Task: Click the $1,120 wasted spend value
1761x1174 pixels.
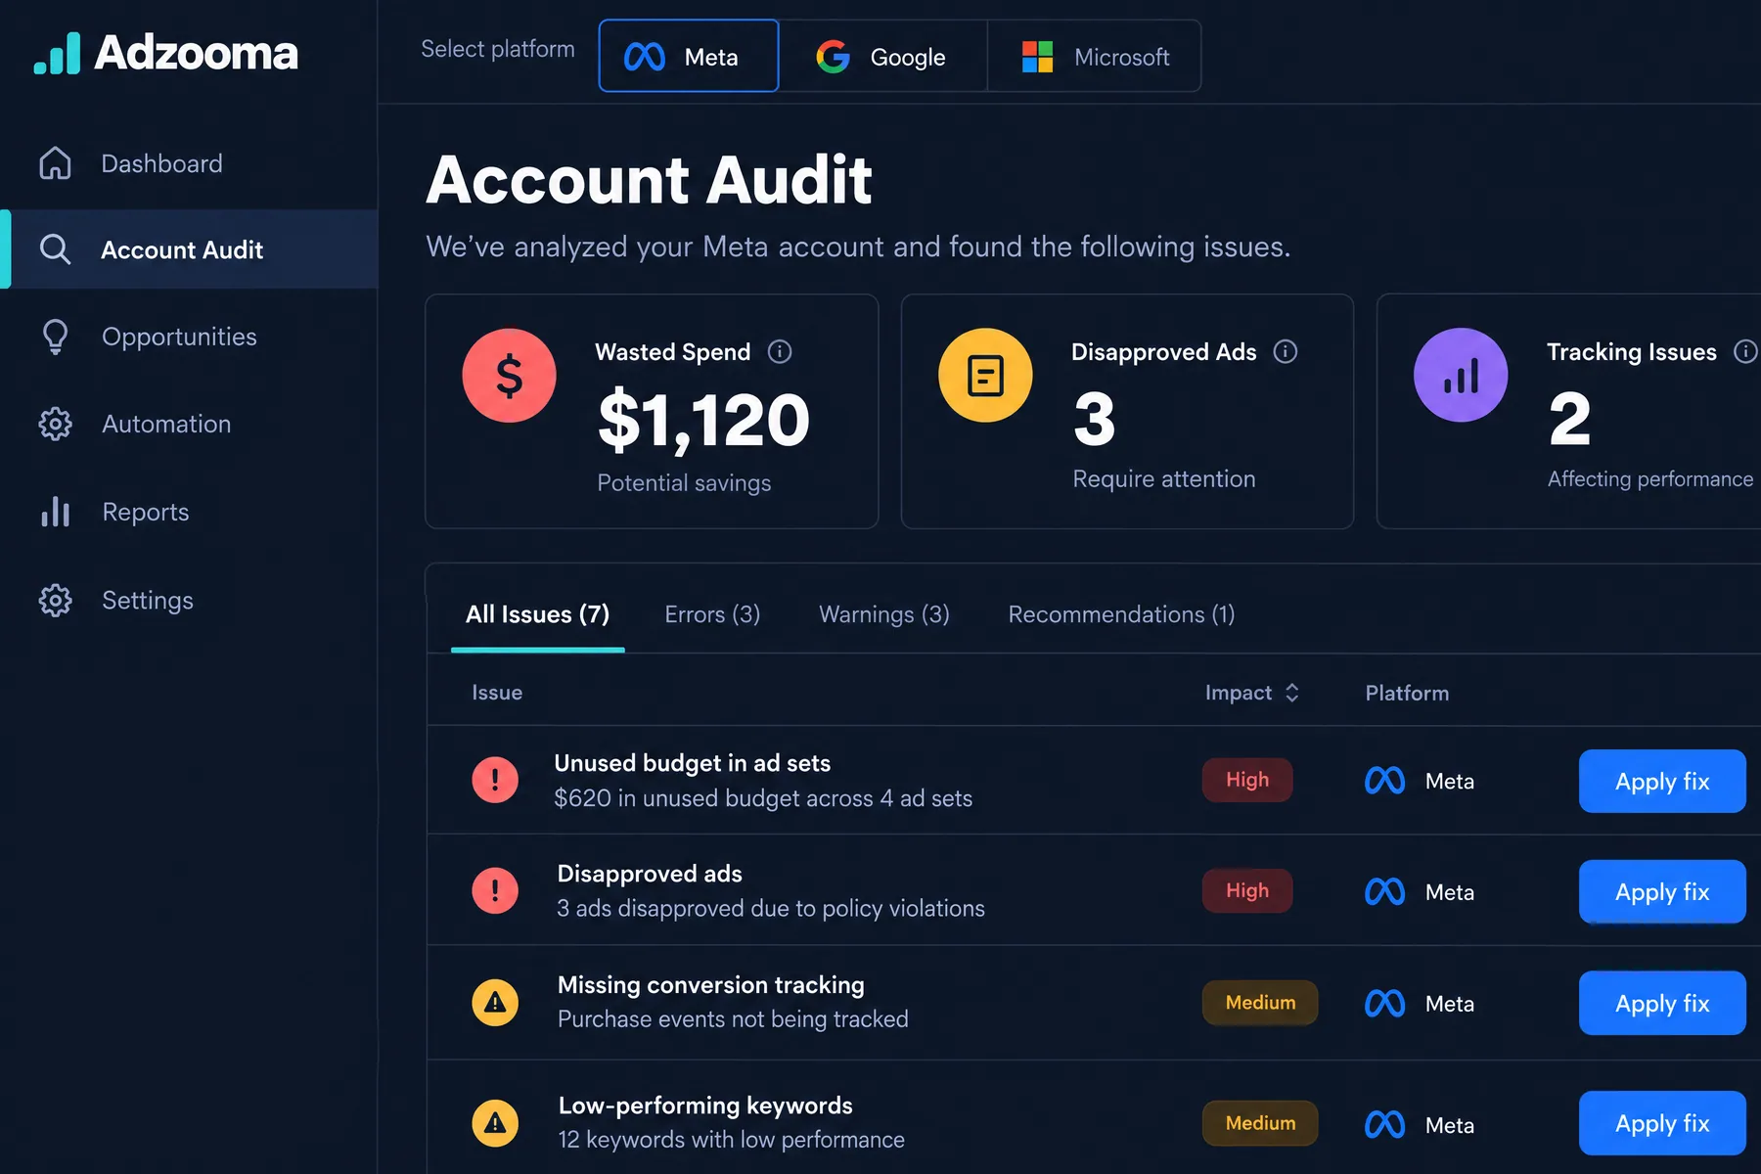Action: click(703, 421)
